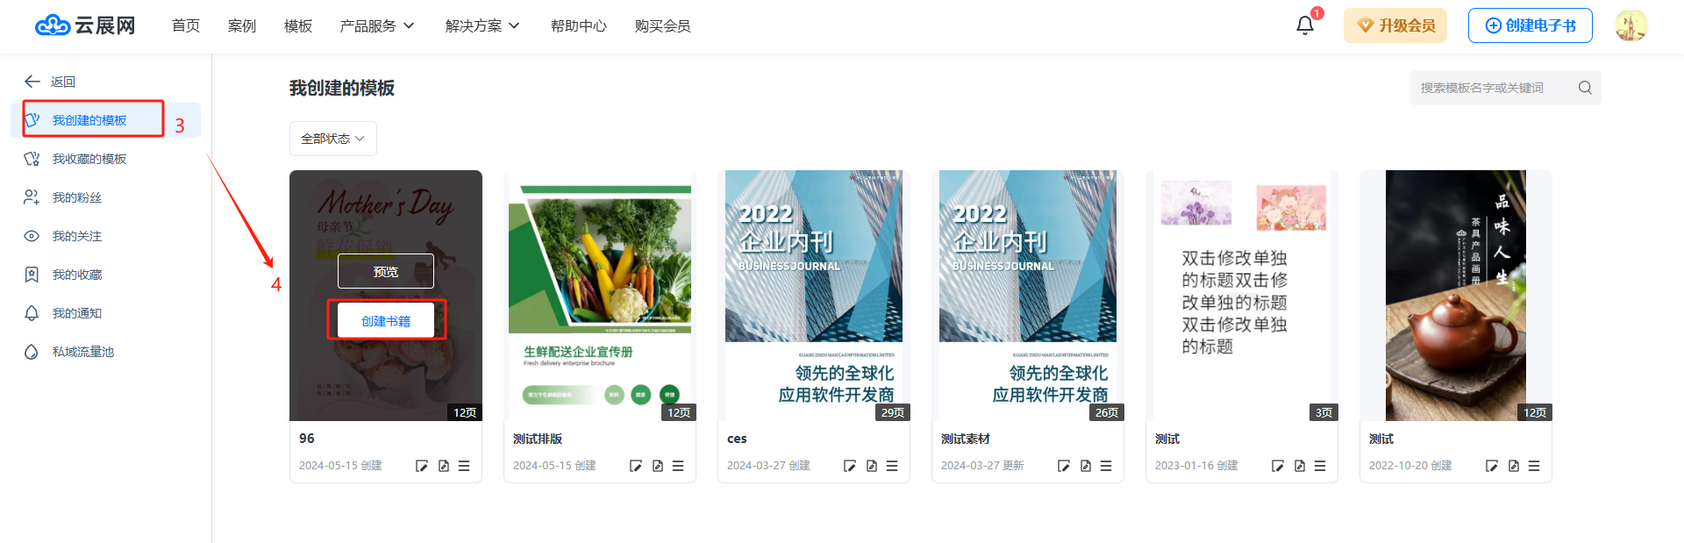
Task: Open the user avatar profile menu
Action: coord(1630,25)
